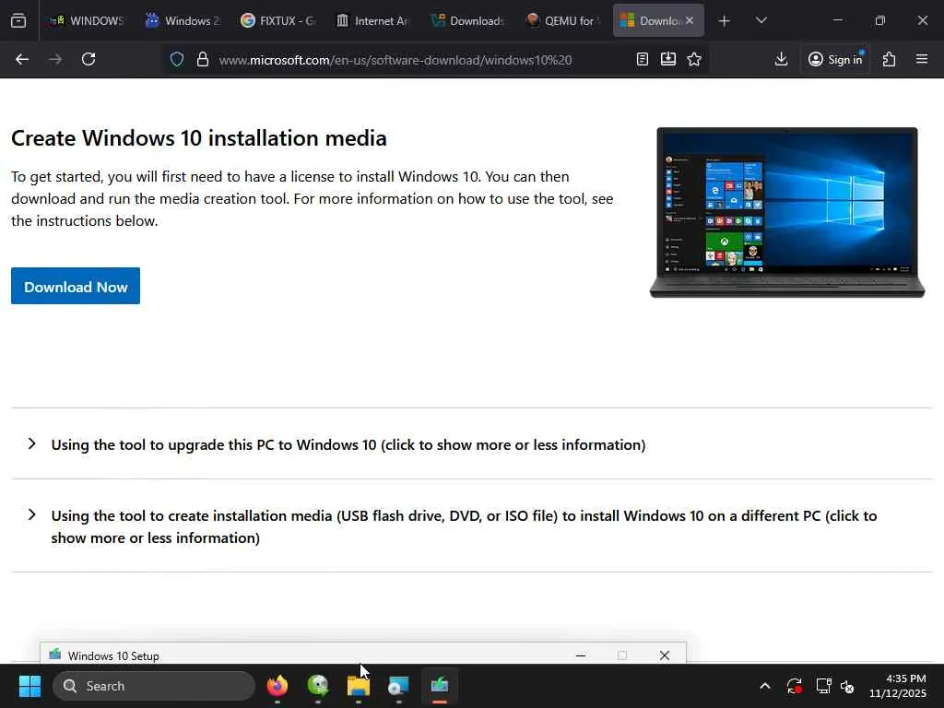Open the Firefox hamburger menu

click(x=922, y=59)
